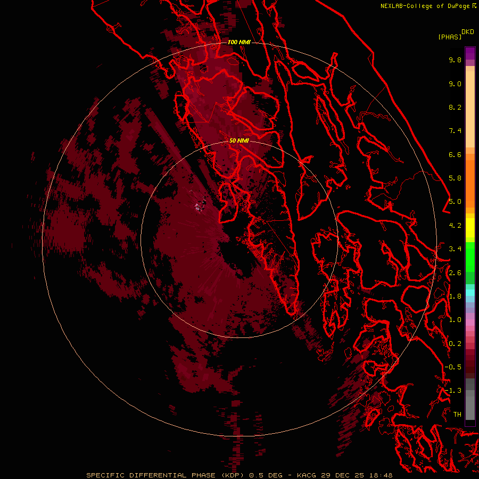
Task: Click the cyan segment of the color bar
Action: click(470, 293)
